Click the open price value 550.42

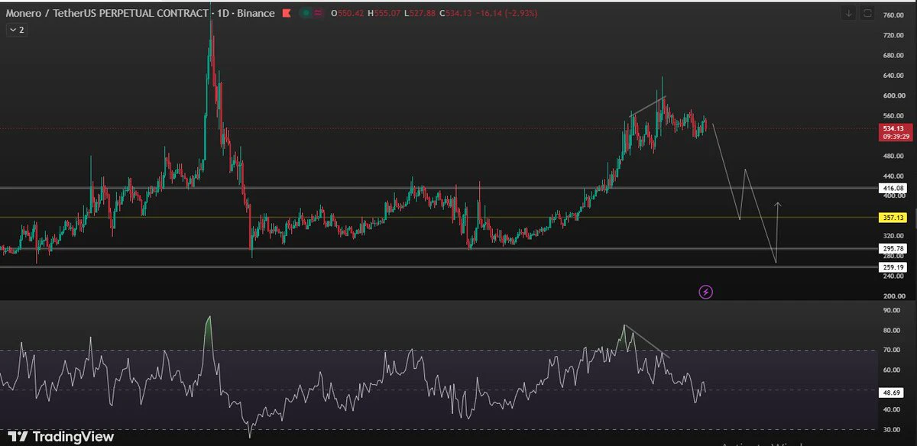coord(351,14)
